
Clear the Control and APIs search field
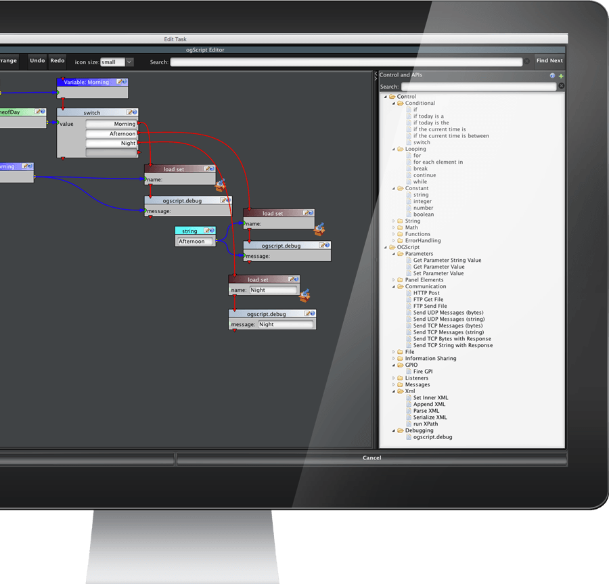(561, 86)
